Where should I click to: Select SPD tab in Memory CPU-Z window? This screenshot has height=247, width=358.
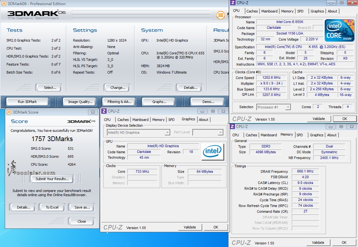click(300, 135)
